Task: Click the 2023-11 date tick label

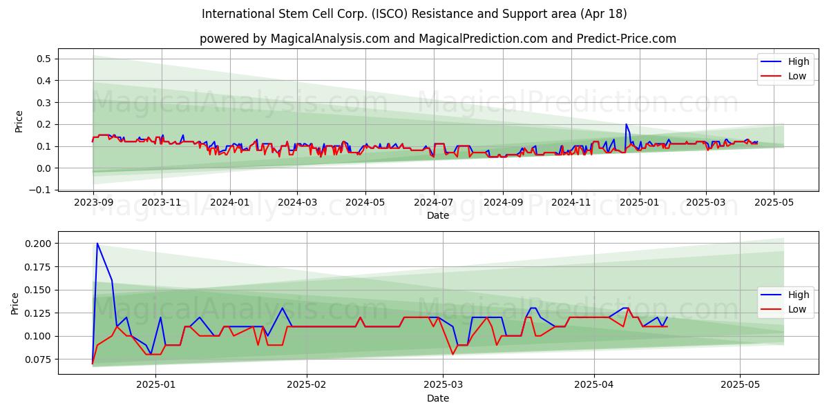Action: [161, 203]
